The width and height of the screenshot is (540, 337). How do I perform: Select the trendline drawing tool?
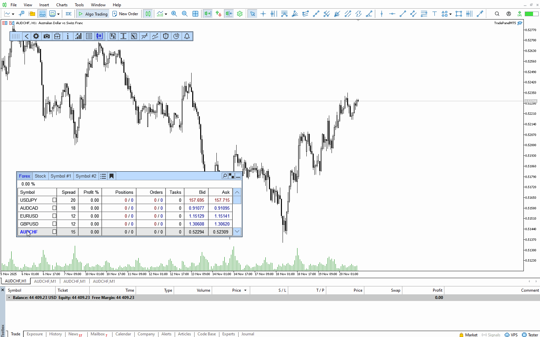tap(403, 14)
